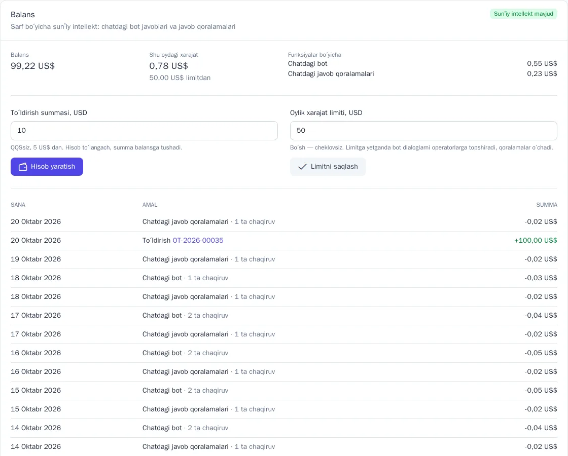
Task: Click the SUMMA column header
Action: pyautogui.click(x=547, y=205)
